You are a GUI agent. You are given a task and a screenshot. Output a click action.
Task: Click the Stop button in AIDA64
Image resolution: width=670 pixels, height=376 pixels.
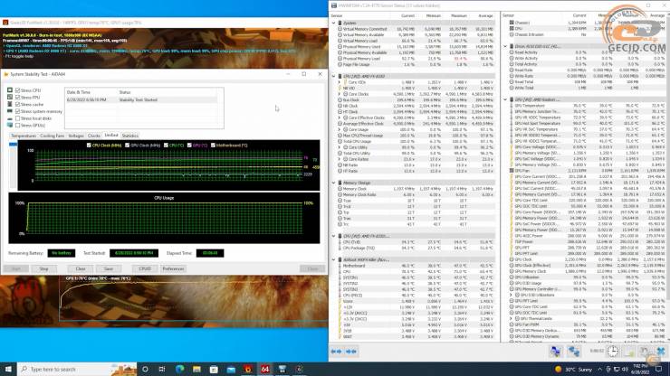(x=44, y=268)
